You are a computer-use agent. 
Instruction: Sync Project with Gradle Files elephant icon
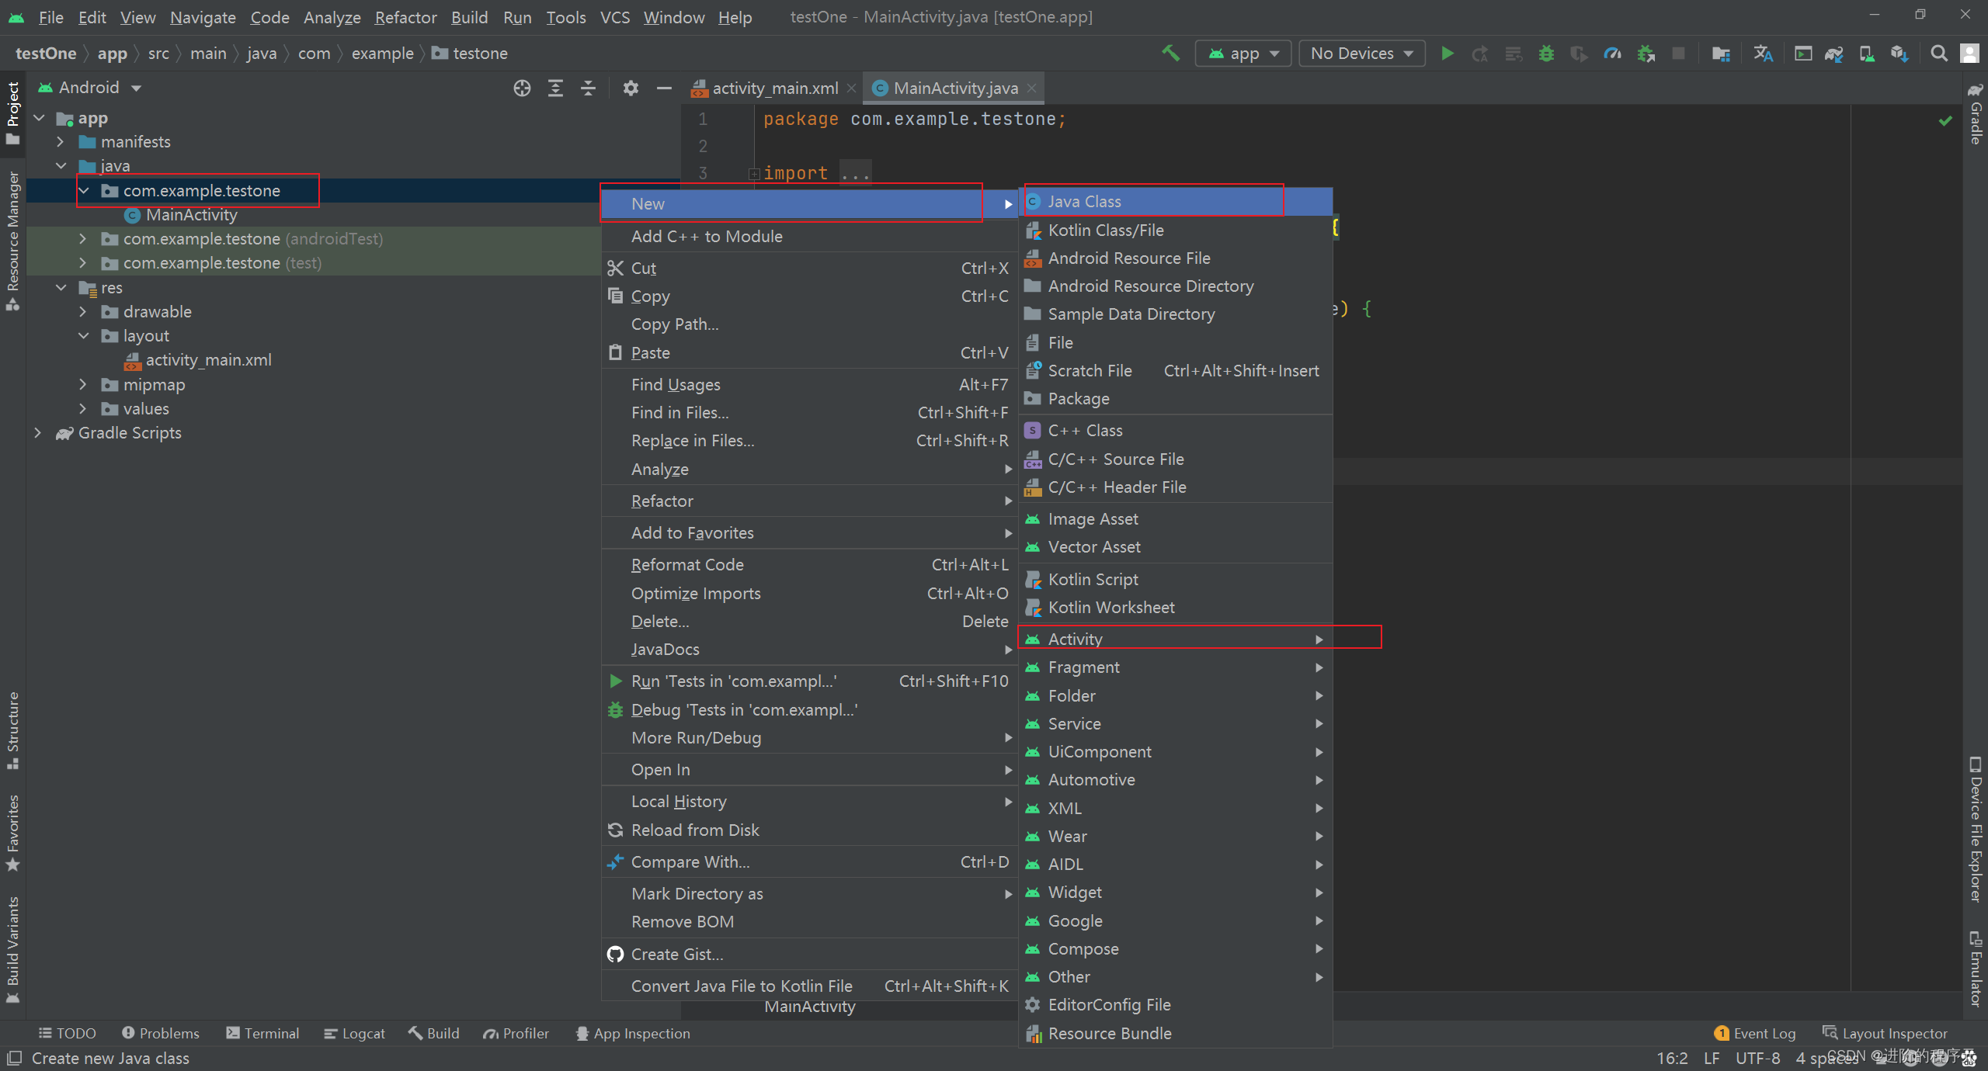coord(1834,53)
